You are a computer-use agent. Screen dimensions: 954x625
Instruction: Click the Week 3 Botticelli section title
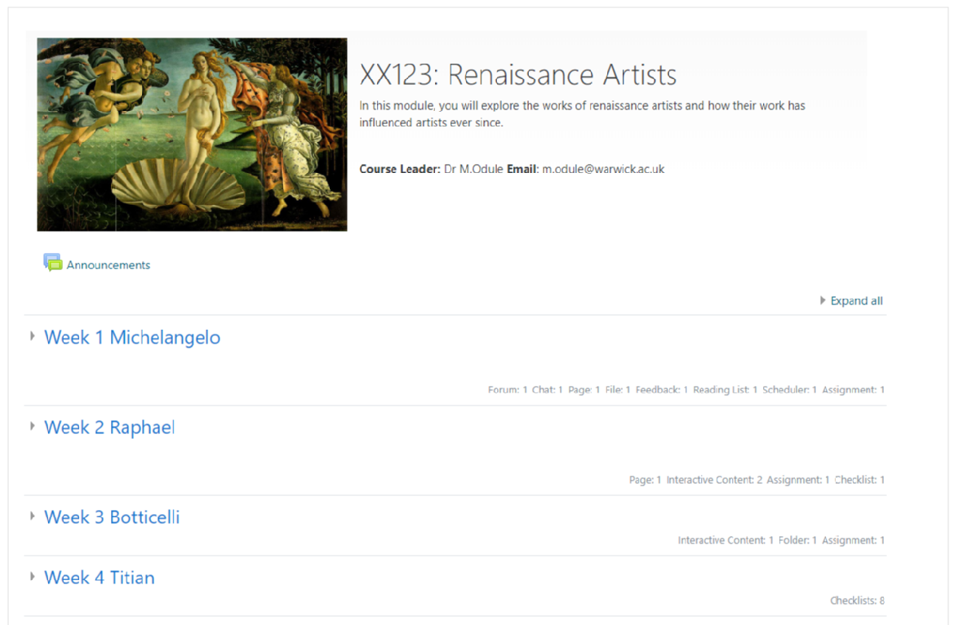(x=112, y=517)
